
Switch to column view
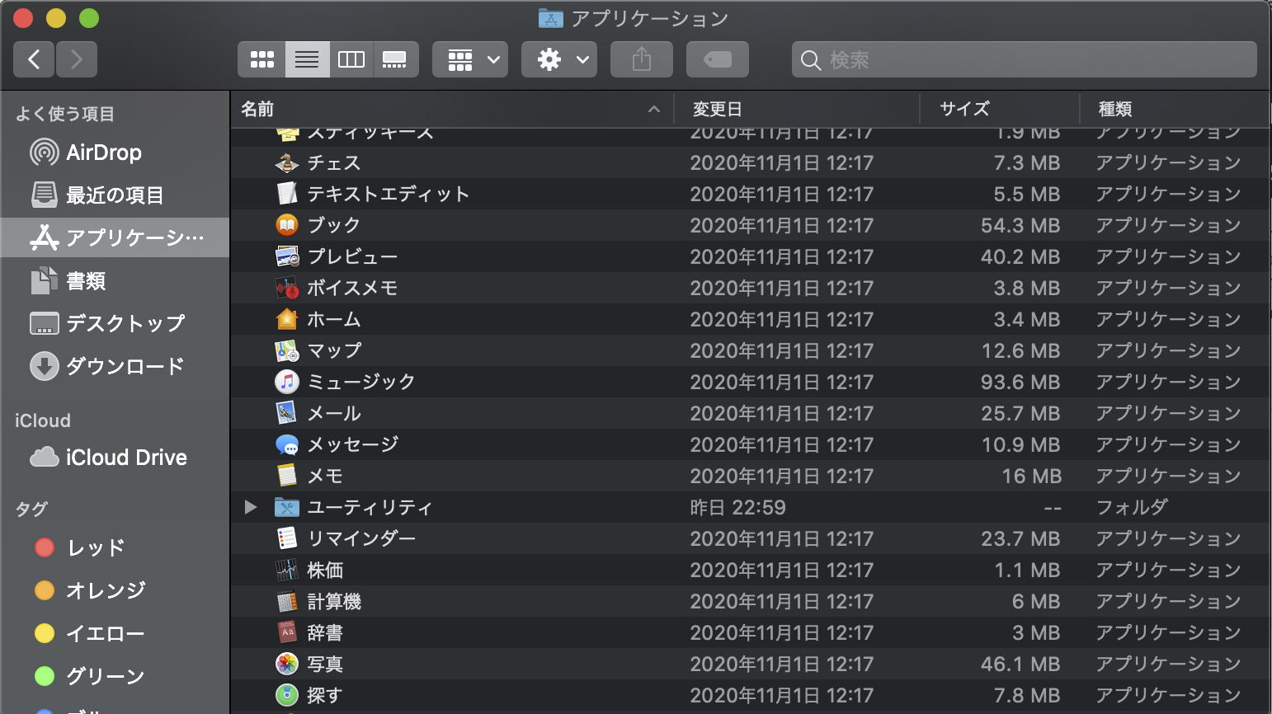351,59
